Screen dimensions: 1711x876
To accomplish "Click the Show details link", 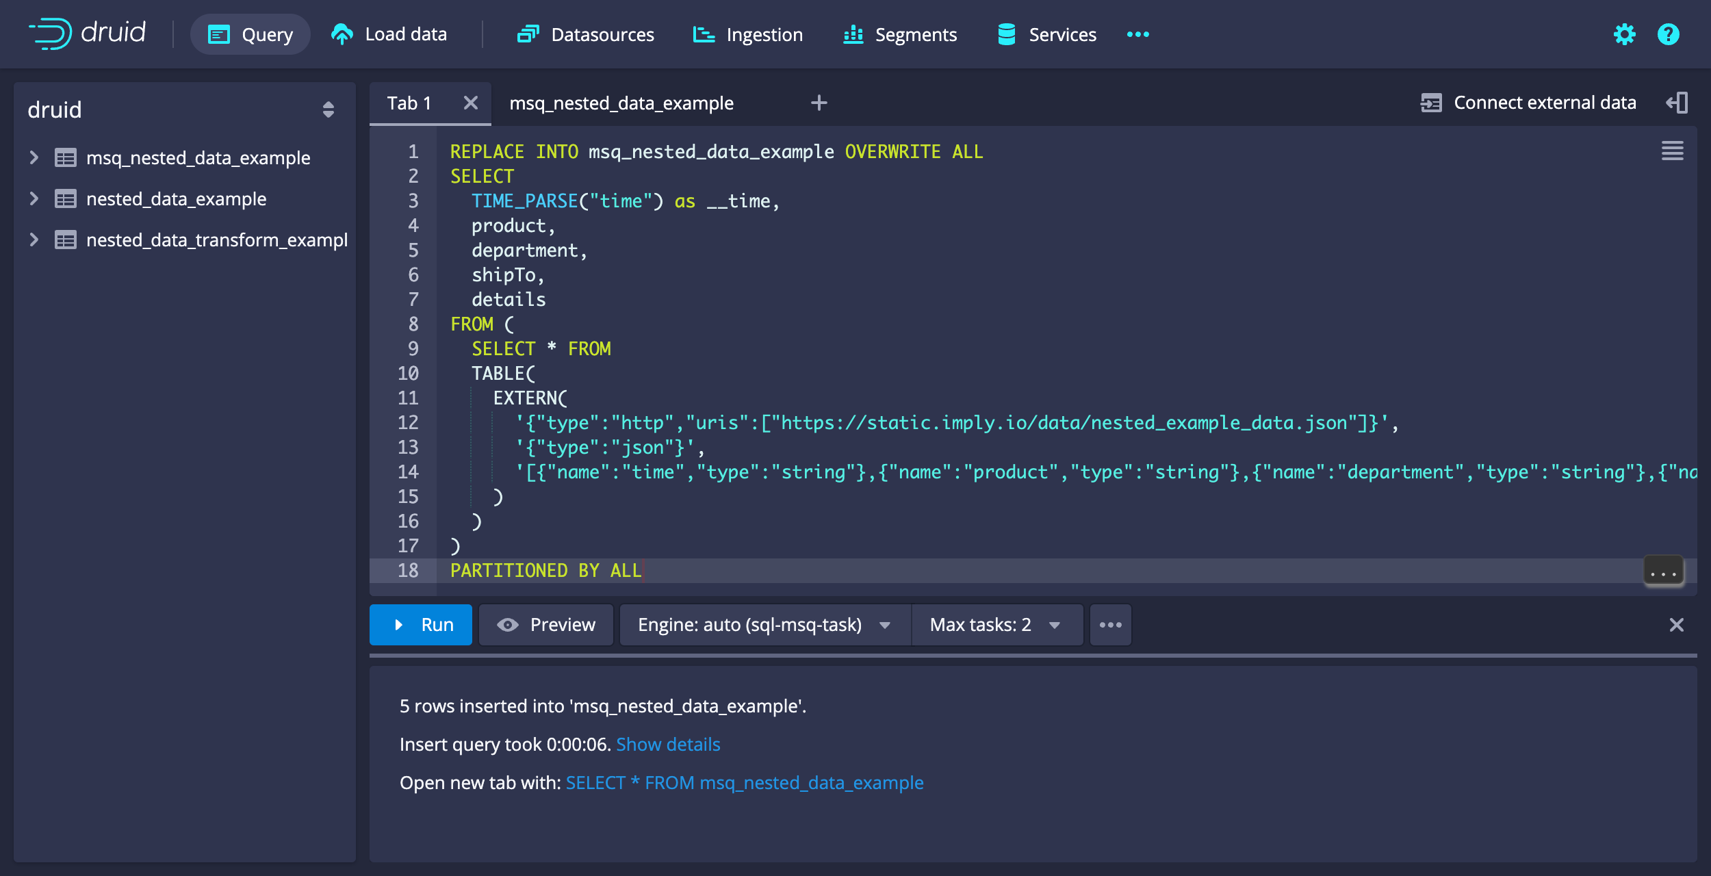I will click(x=668, y=744).
